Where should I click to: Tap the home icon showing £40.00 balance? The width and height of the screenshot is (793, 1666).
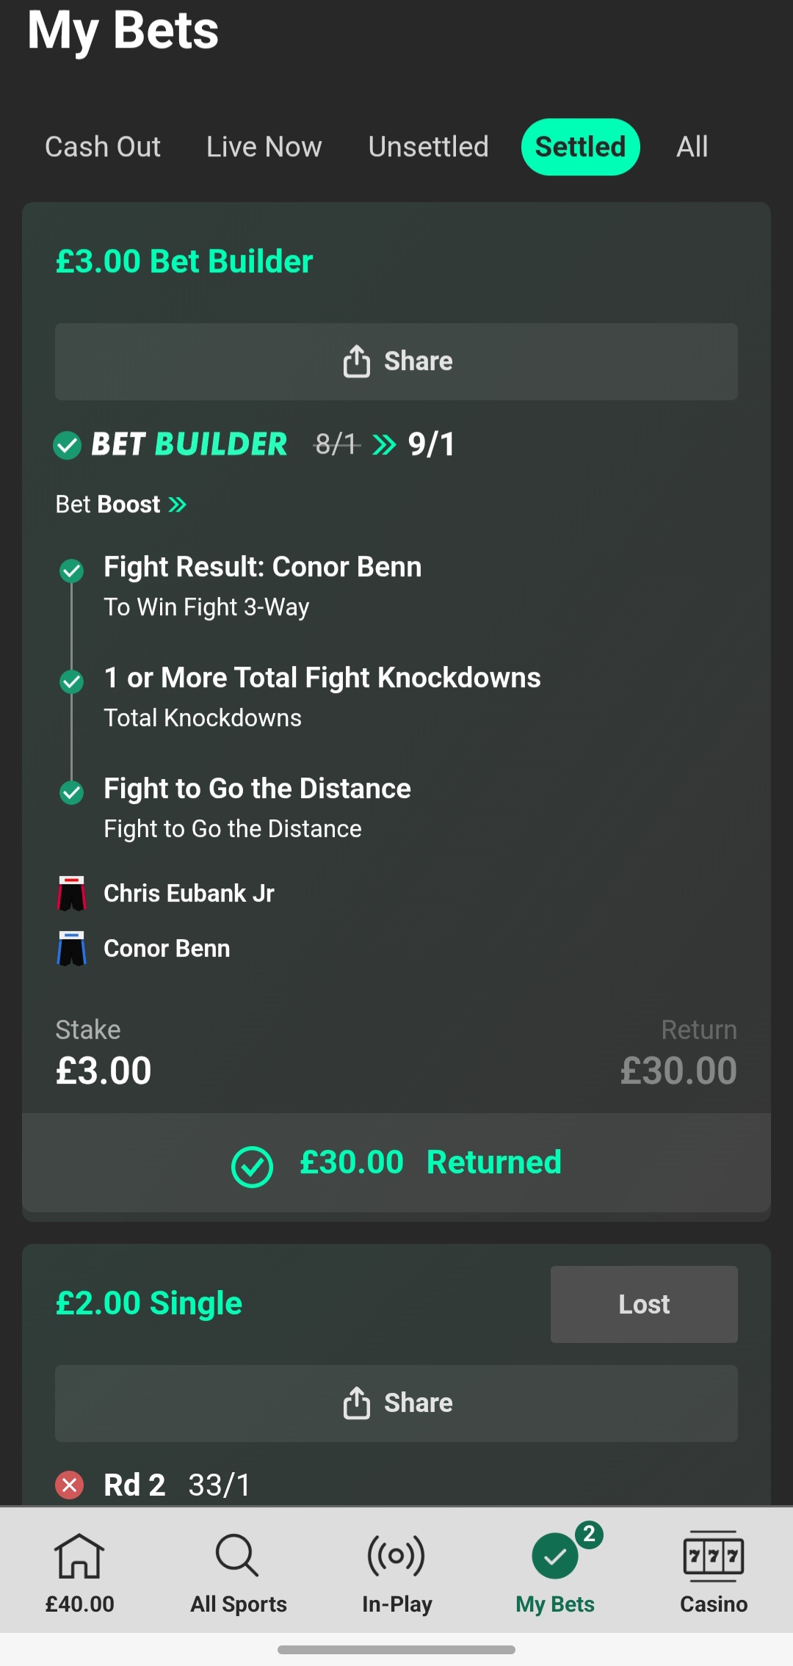click(79, 1556)
